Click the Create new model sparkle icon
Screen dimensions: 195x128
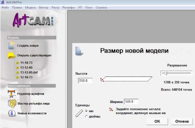pos(12,45)
